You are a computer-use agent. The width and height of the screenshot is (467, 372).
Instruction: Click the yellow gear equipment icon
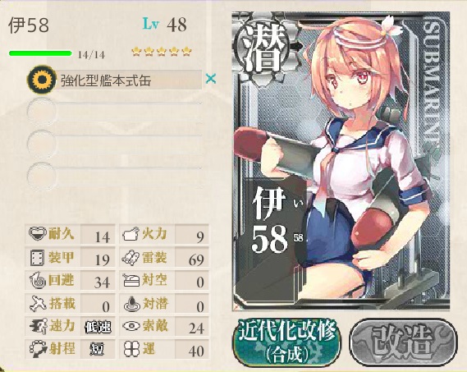point(42,80)
